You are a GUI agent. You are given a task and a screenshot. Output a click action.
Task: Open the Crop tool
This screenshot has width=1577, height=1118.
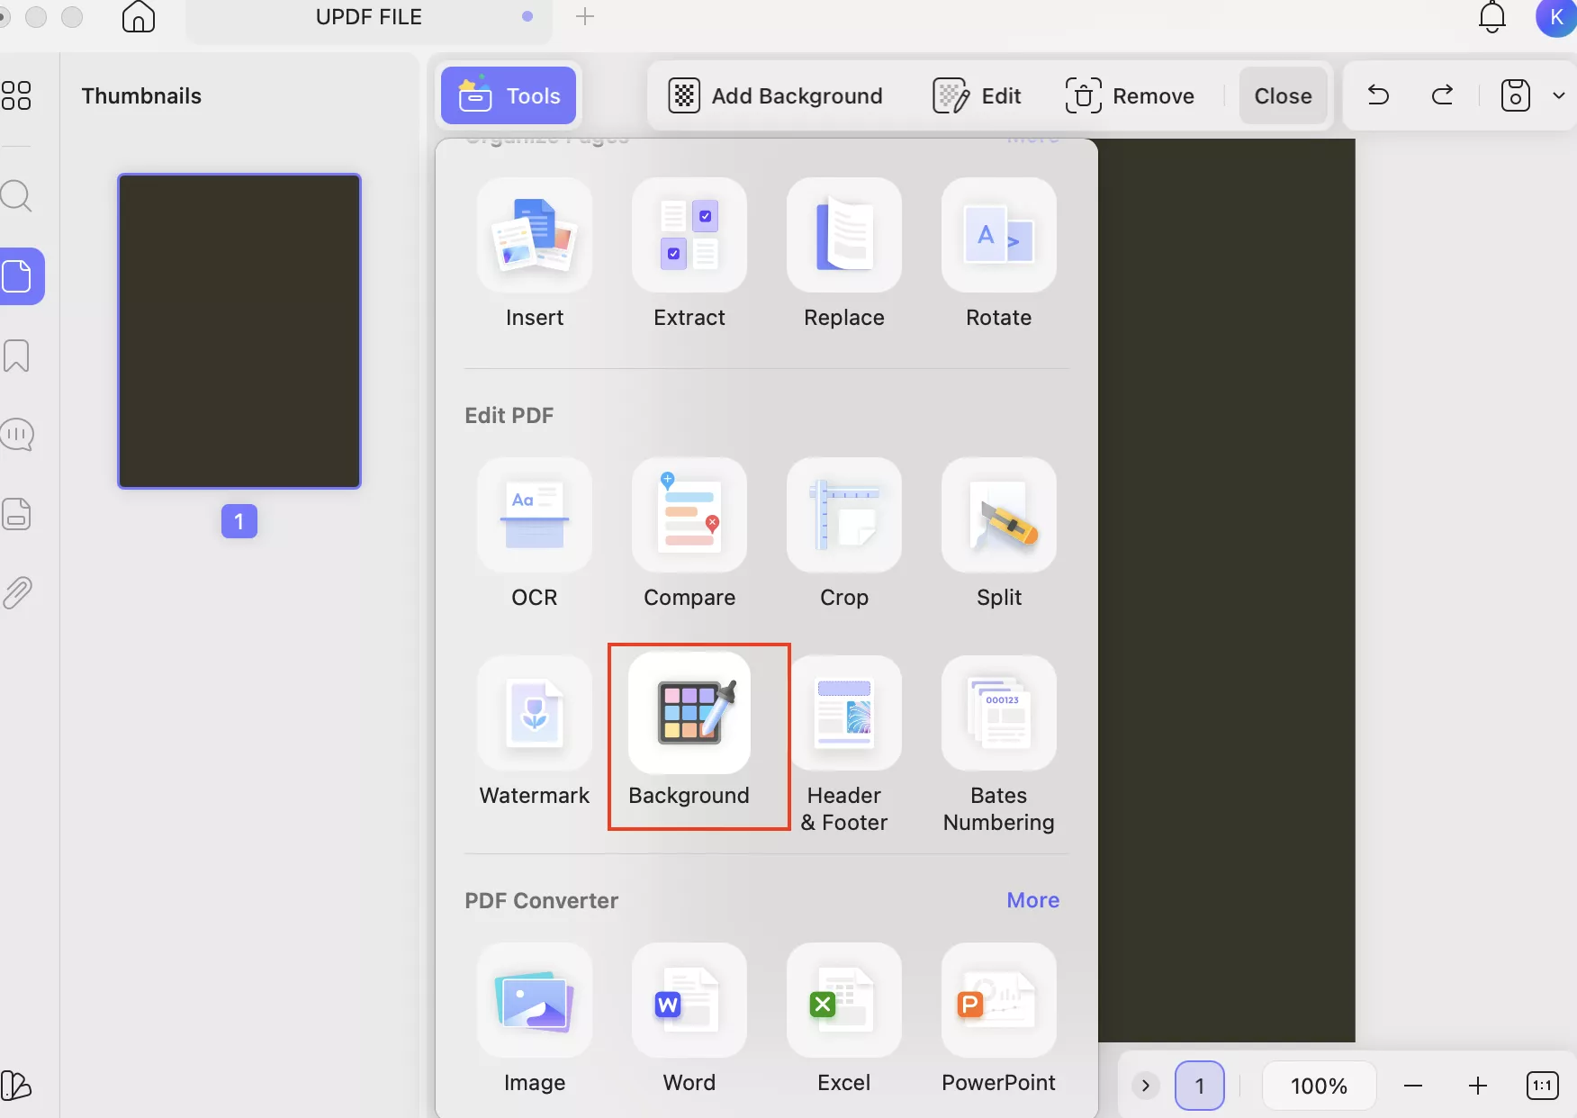tap(843, 536)
